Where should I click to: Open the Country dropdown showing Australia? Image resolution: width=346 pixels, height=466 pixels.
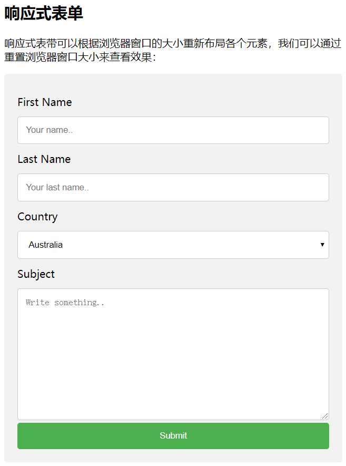173,245
